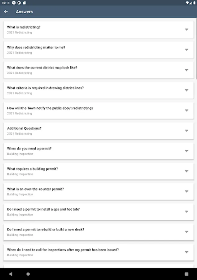Screen dimensions: 197x280
Task: Expand the call for inspections question arrow
Action: point(186,252)
